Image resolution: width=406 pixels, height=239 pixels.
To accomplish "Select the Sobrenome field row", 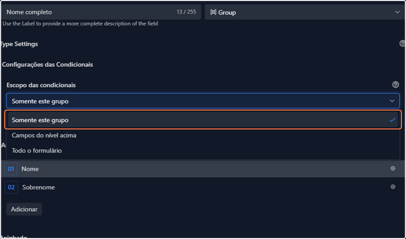I will pyautogui.click(x=203, y=187).
